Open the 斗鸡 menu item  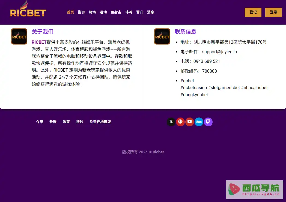click(129, 12)
